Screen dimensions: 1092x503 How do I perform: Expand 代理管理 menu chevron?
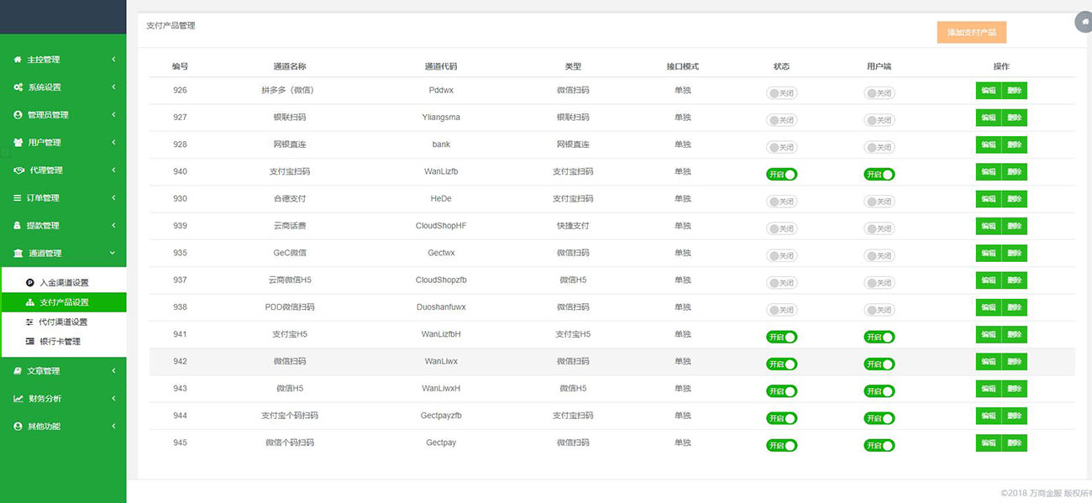click(113, 170)
